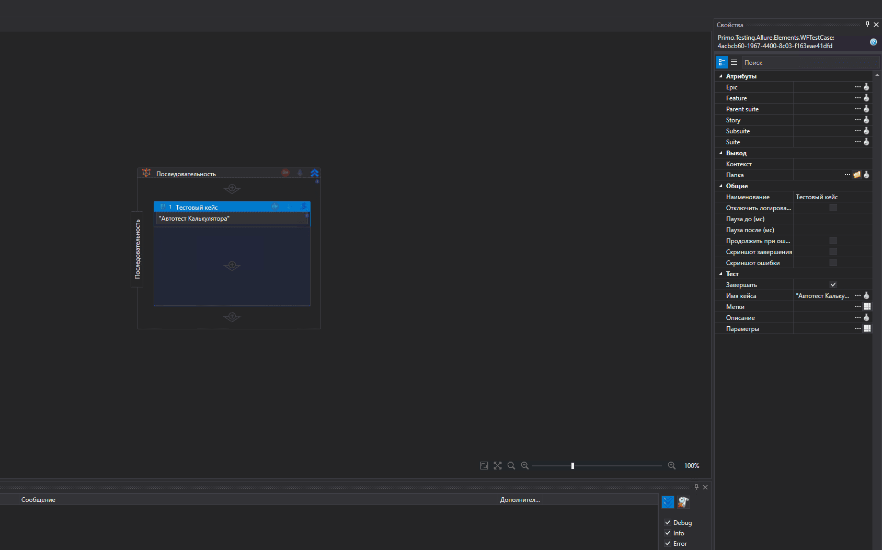Click the red stop breakpoint icon on Последовательность
Screen dimensions: 882x550
point(285,173)
